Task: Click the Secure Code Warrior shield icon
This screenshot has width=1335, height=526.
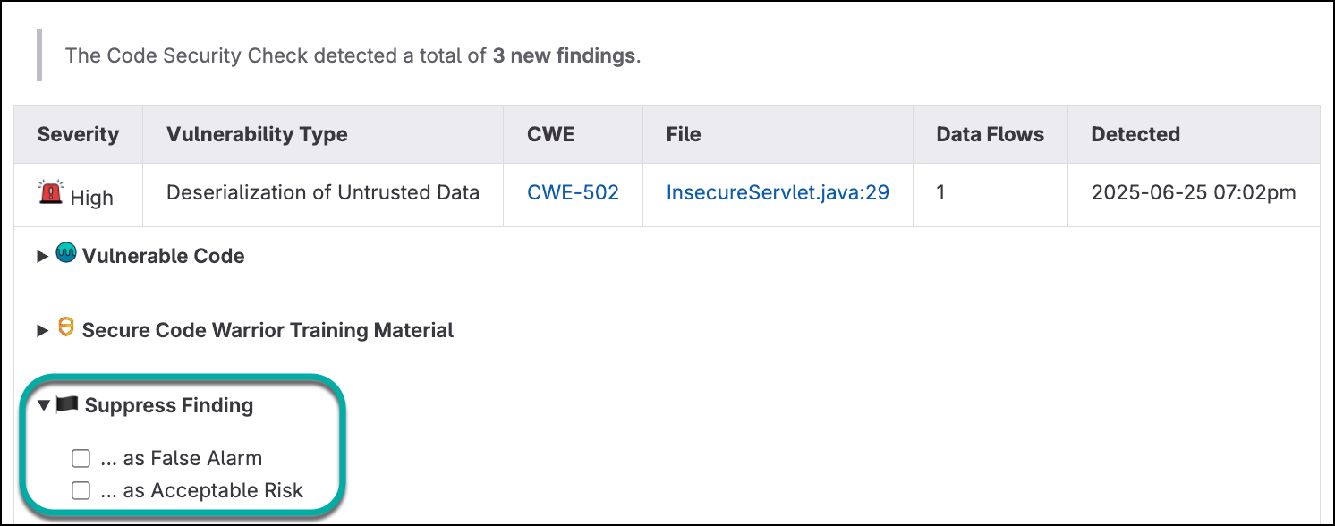Action: point(65,327)
